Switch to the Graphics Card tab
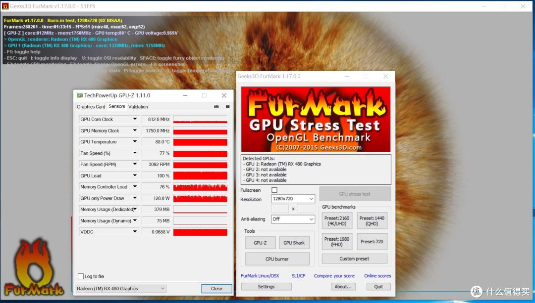Screen dimensions: 535x303 [91, 107]
